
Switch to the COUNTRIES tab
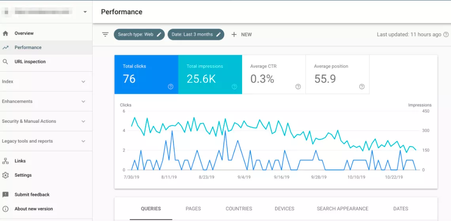(239, 209)
